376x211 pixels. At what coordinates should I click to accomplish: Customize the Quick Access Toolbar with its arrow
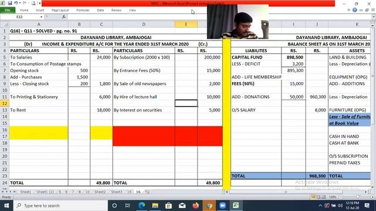tap(40, 3)
